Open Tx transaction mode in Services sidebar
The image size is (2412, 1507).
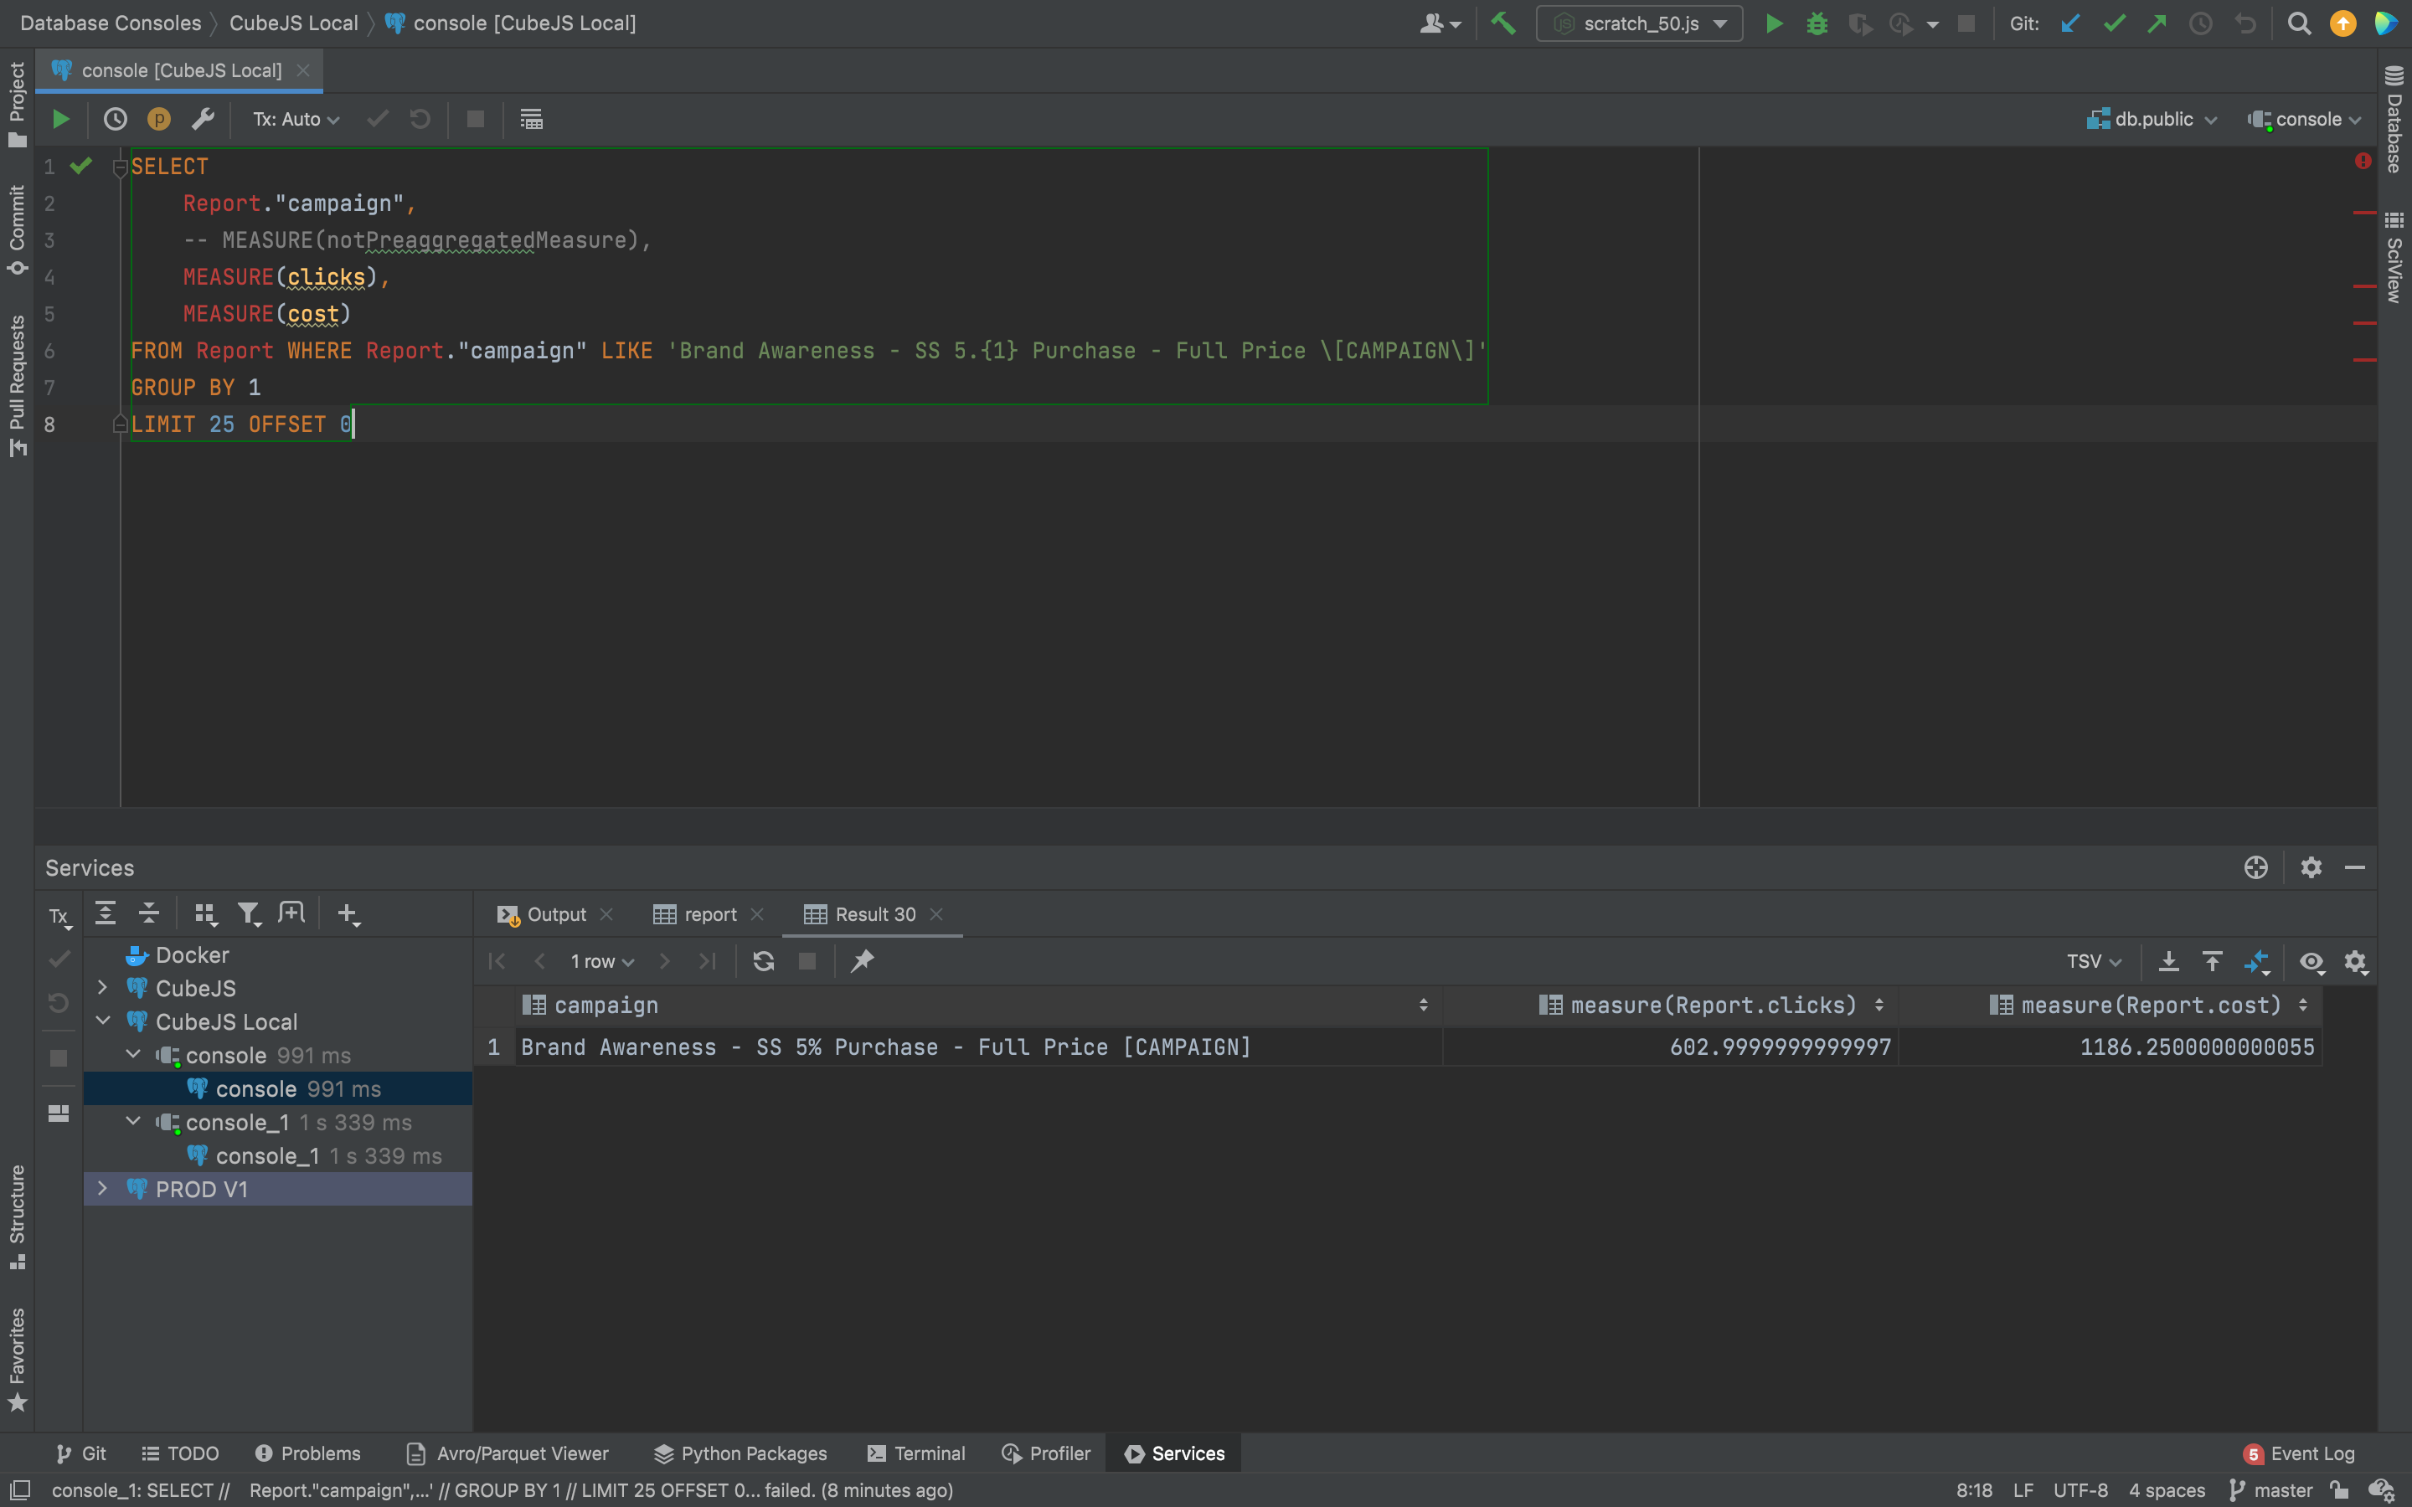59,917
